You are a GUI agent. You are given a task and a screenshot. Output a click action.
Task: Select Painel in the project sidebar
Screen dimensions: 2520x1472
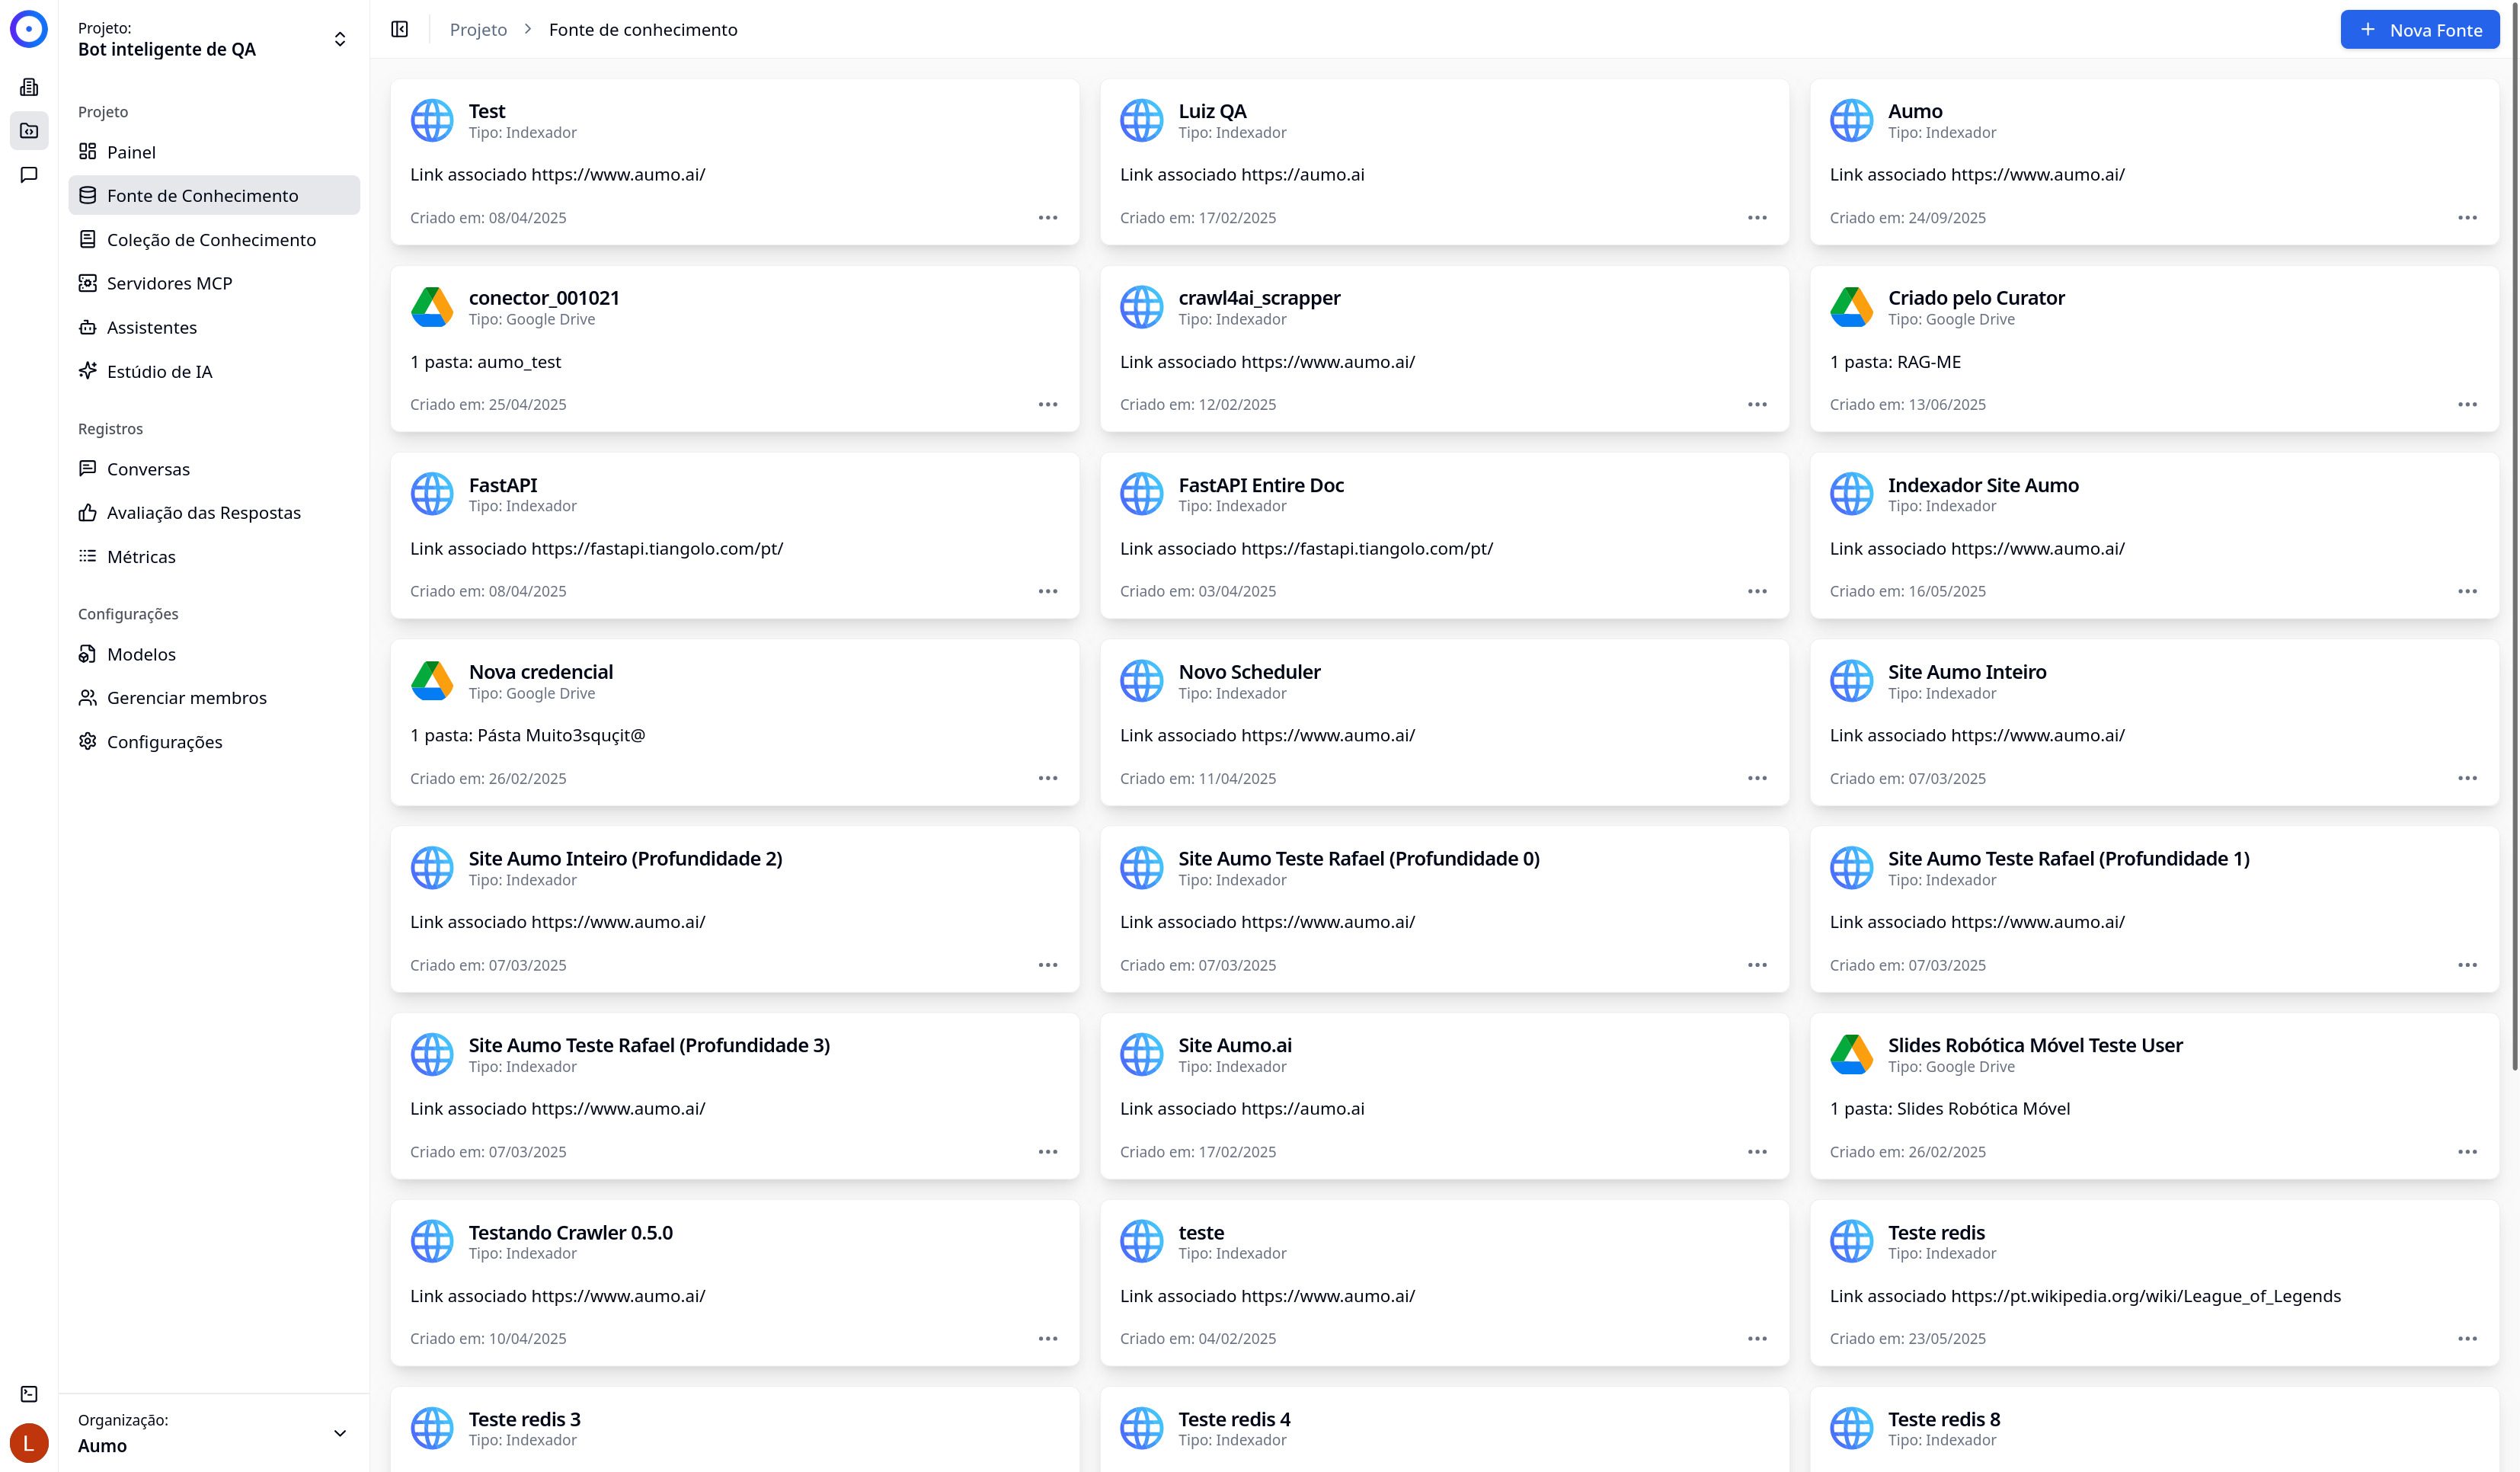pyautogui.click(x=131, y=151)
